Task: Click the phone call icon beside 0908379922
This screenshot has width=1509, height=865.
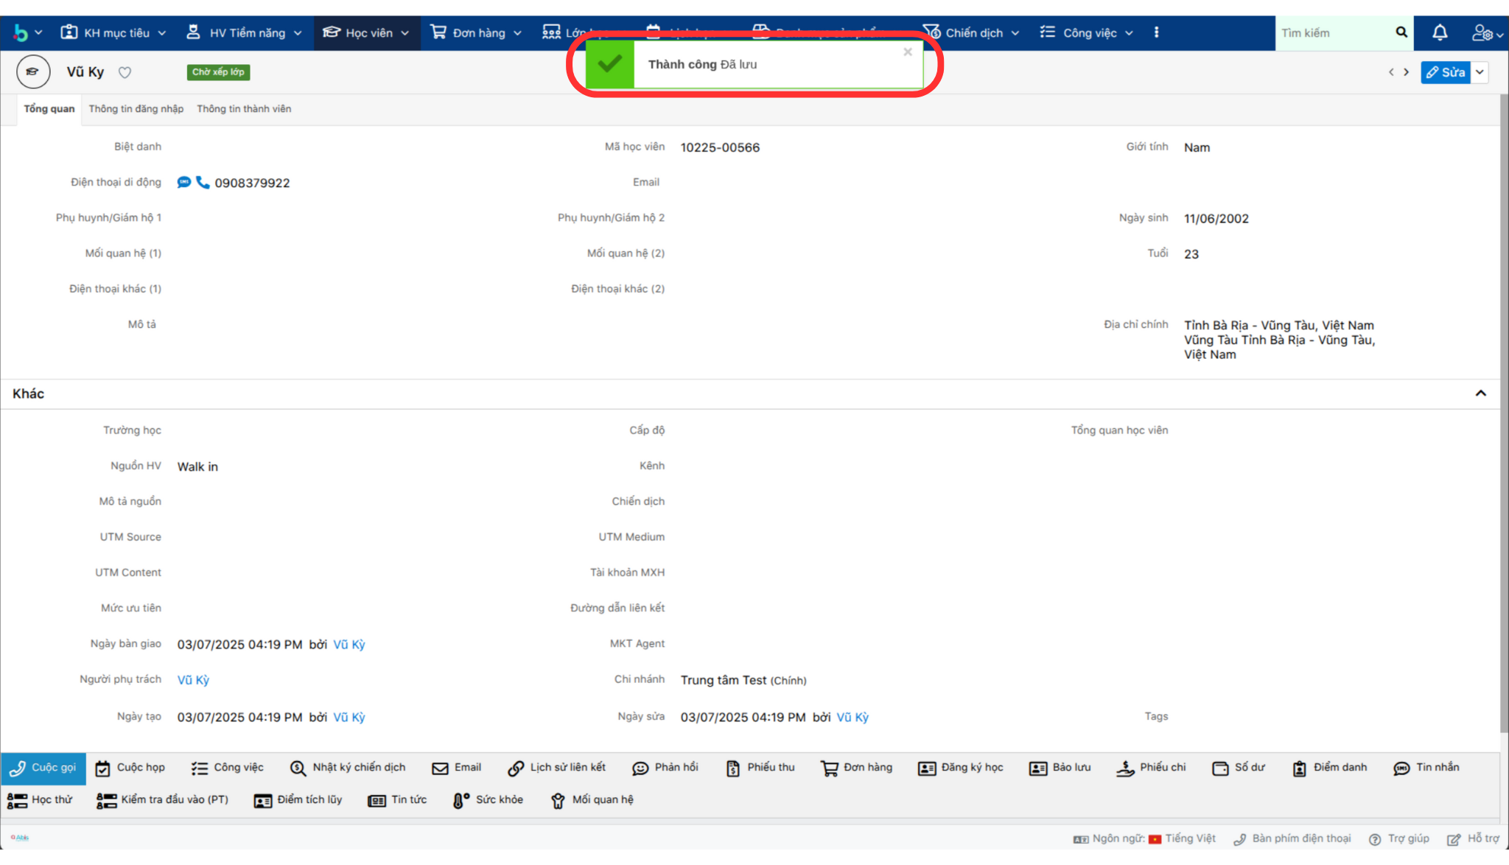Action: [x=203, y=182]
